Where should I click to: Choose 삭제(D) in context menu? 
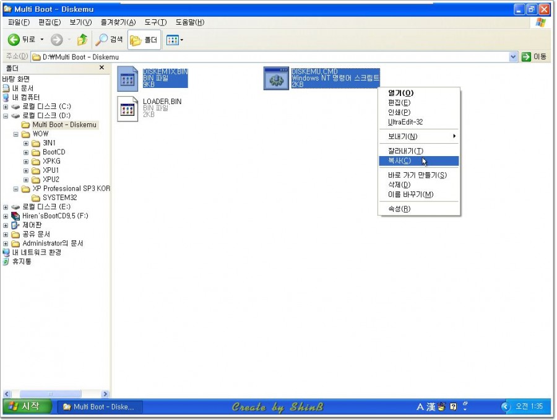pyautogui.click(x=419, y=185)
